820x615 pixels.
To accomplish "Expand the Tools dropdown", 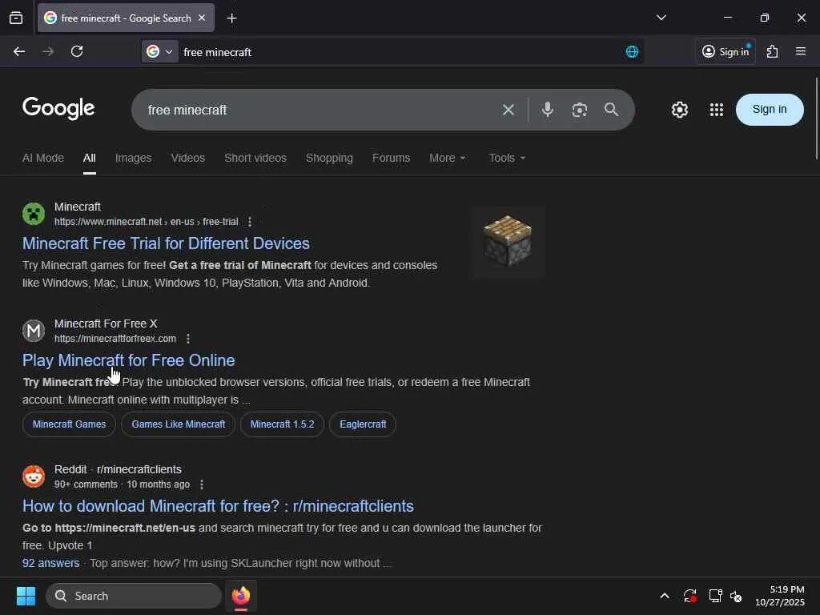I will point(507,158).
